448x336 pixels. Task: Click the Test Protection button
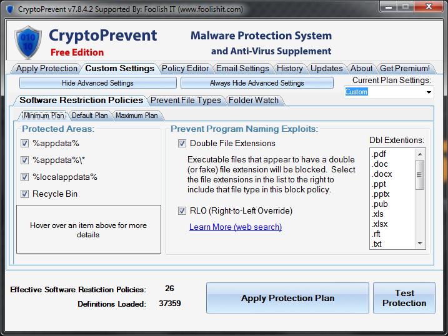tap(404, 298)
